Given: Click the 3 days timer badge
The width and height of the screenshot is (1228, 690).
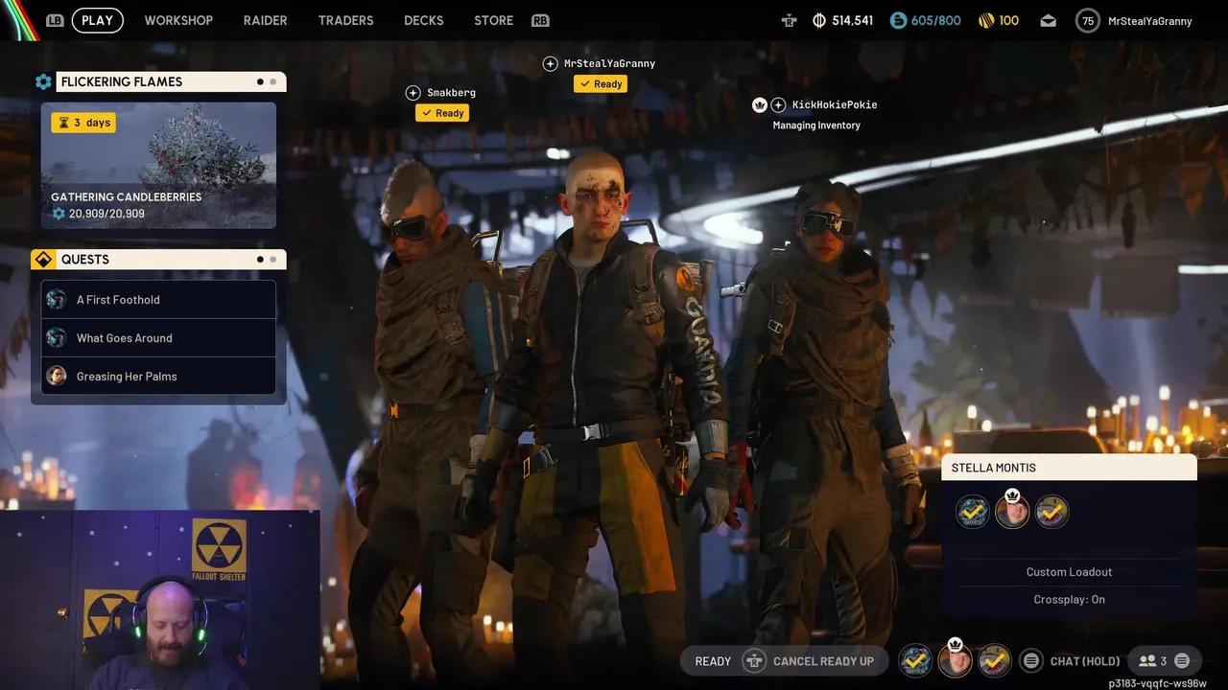Looking at the screenshot, I should [x=83, y=123].
